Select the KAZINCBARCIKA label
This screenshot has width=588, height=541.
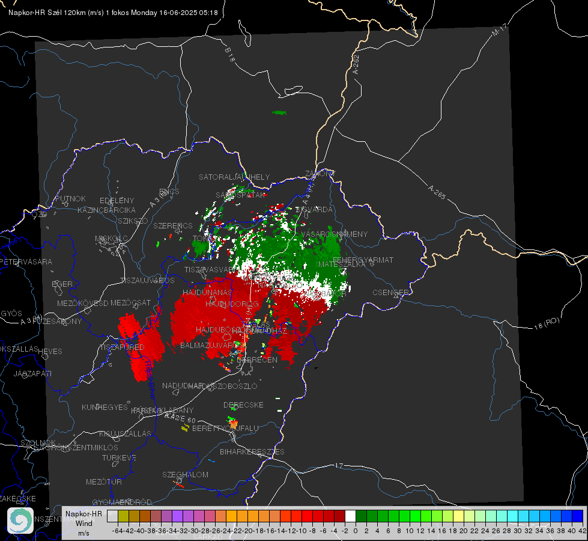pyautogui.click(x=106, y=210)
